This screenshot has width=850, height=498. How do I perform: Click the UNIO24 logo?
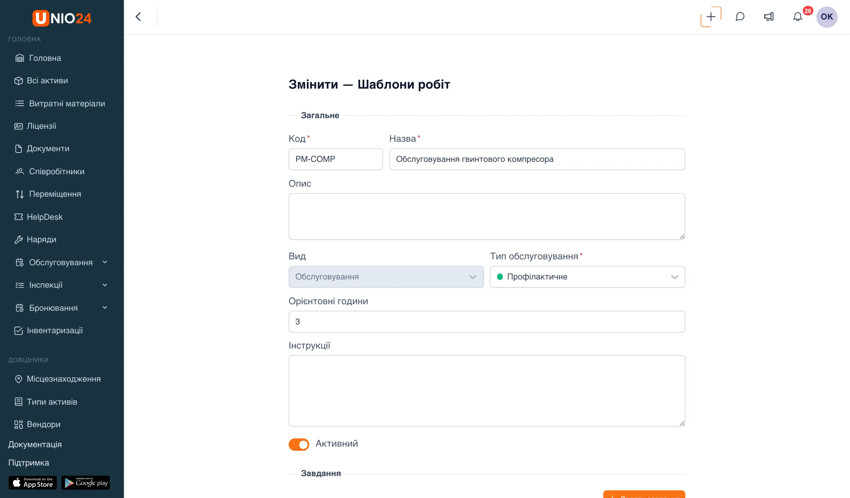[x=62, y=18]
